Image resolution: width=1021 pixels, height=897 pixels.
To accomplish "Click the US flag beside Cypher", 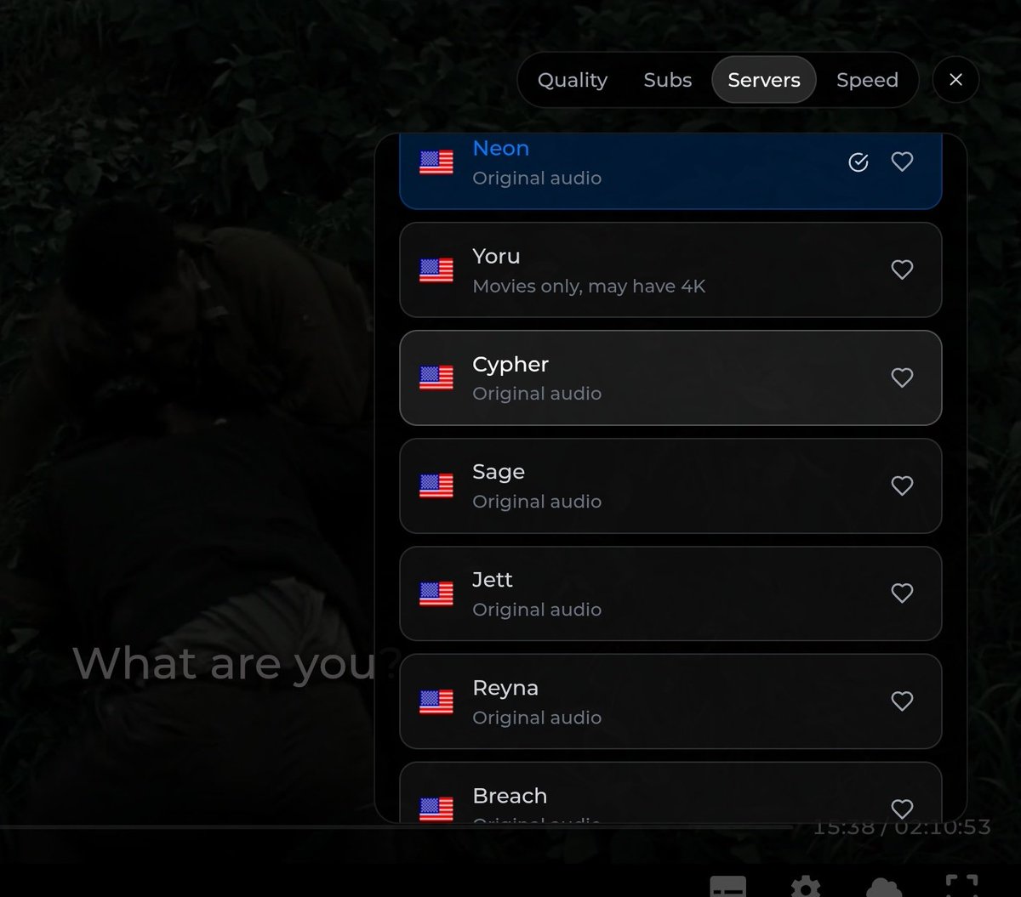I will point(436,378).
